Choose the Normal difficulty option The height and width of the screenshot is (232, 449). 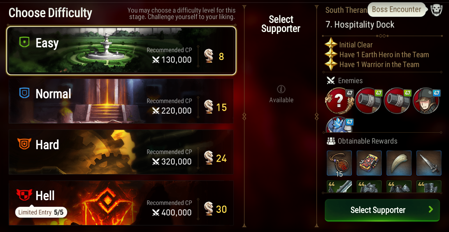[121, 101]
